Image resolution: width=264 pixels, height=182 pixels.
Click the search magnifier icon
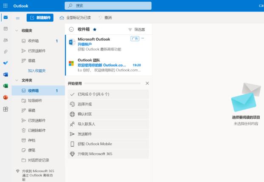(x=70, y=6)
